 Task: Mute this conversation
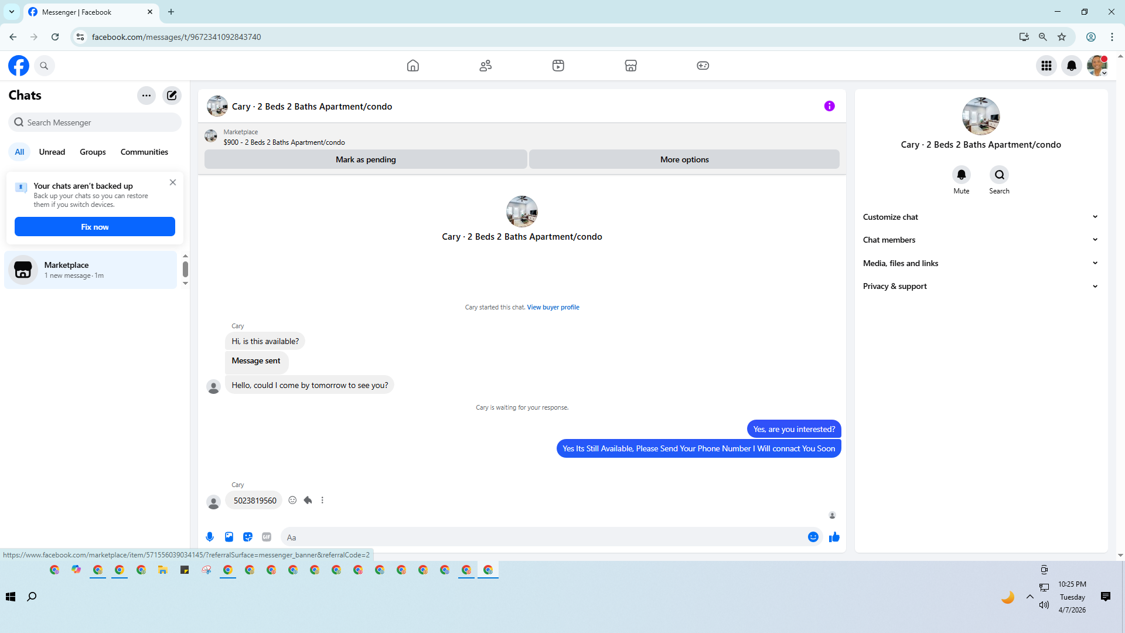tap(962, 175)
